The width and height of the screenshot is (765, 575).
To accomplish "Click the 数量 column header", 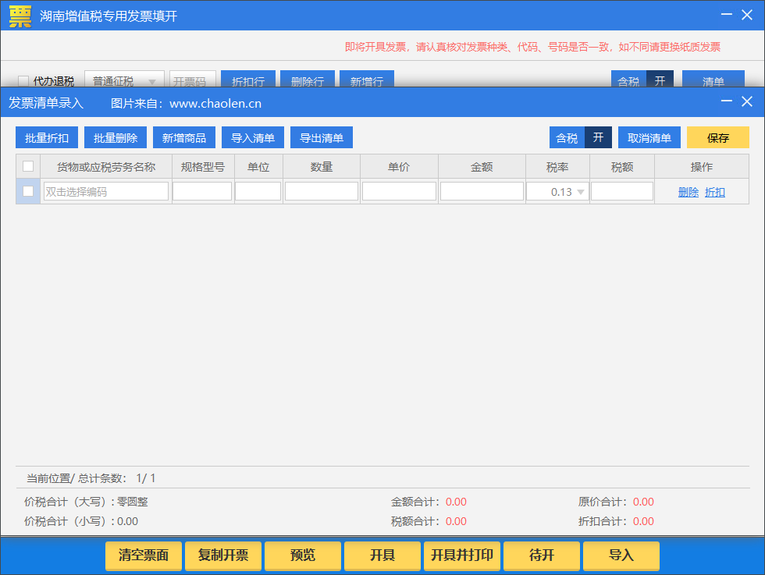I will tap(322, 167).
